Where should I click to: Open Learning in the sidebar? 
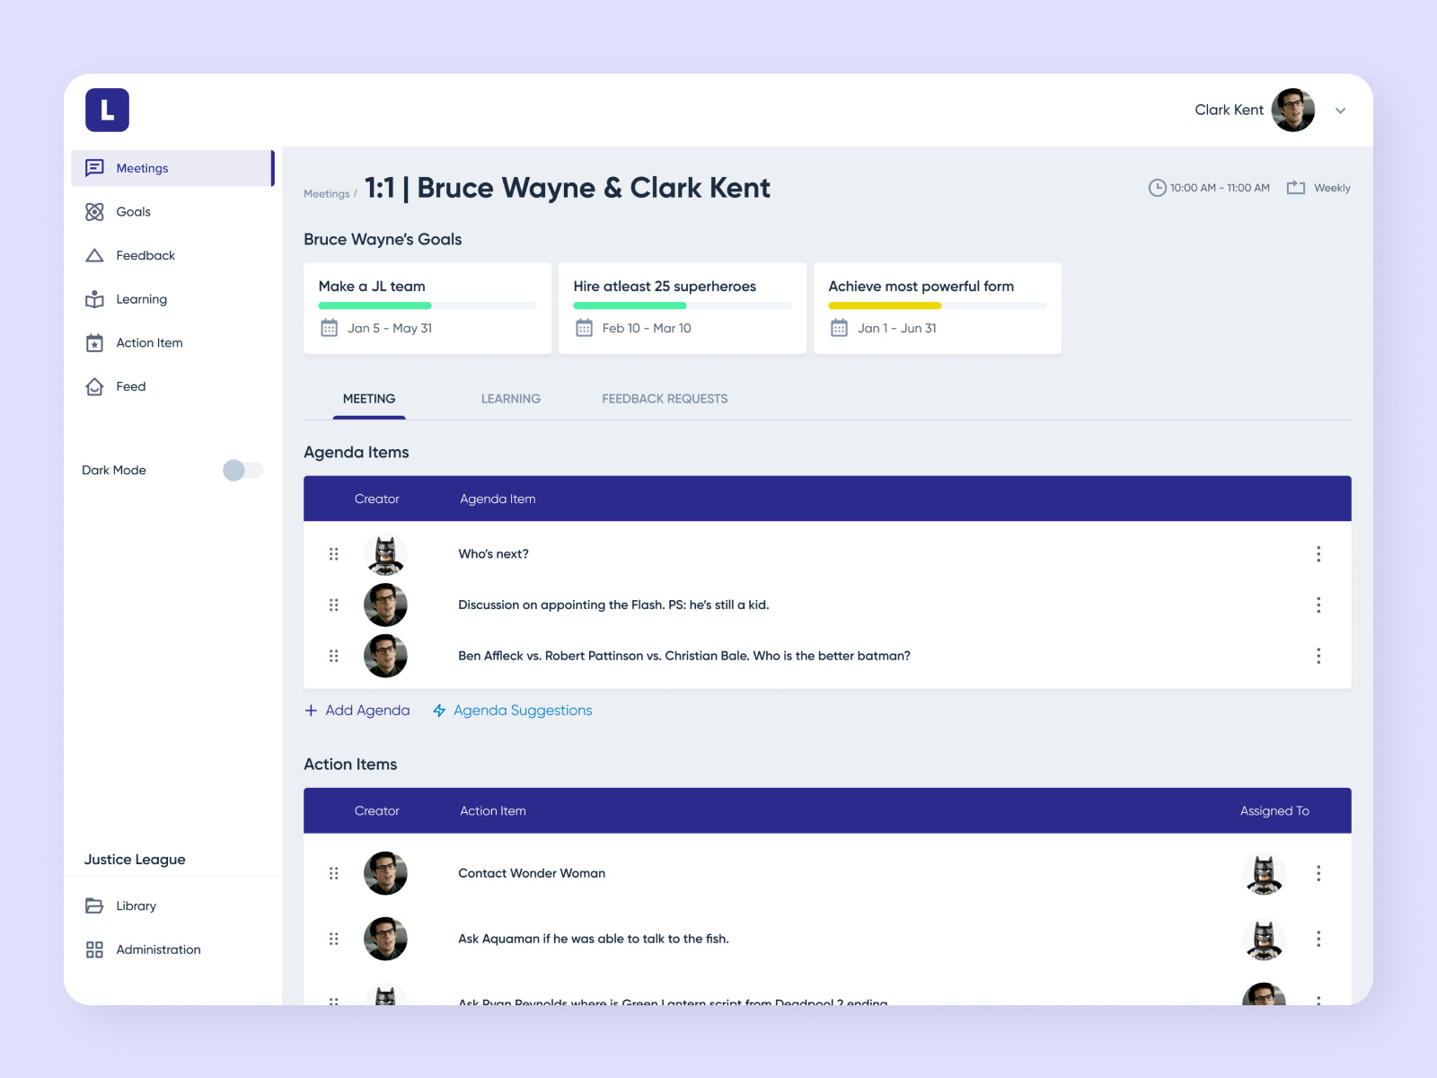pos(141,299)
